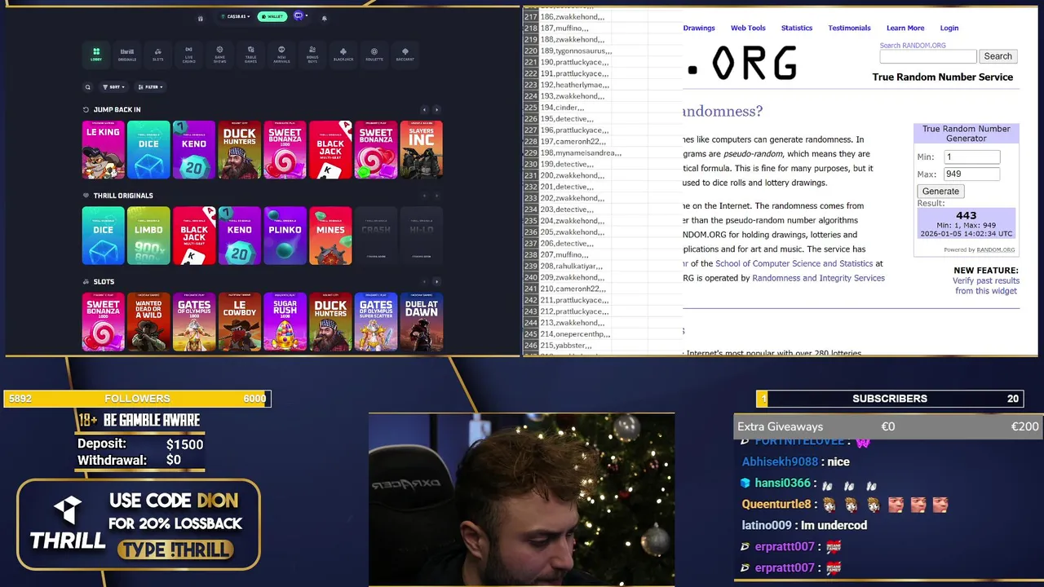Open the New Arrivals category icon
This screenshot has width=1044, height=587.
click(x=281, y=55)
